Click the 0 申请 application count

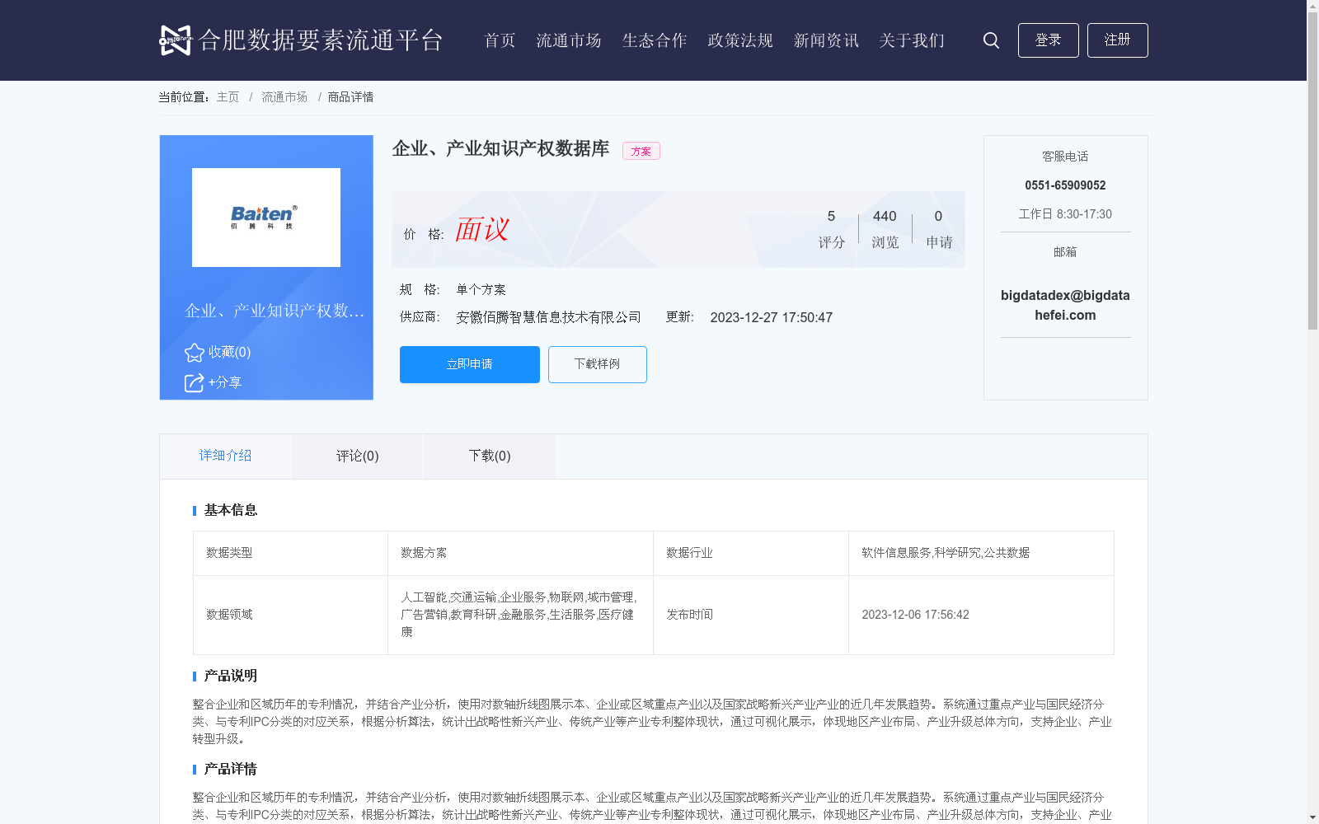[938, 229]
